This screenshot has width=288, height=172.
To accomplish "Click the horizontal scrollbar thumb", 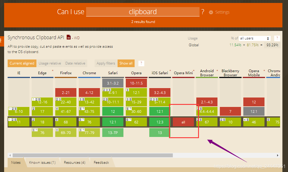I will 93,155.
